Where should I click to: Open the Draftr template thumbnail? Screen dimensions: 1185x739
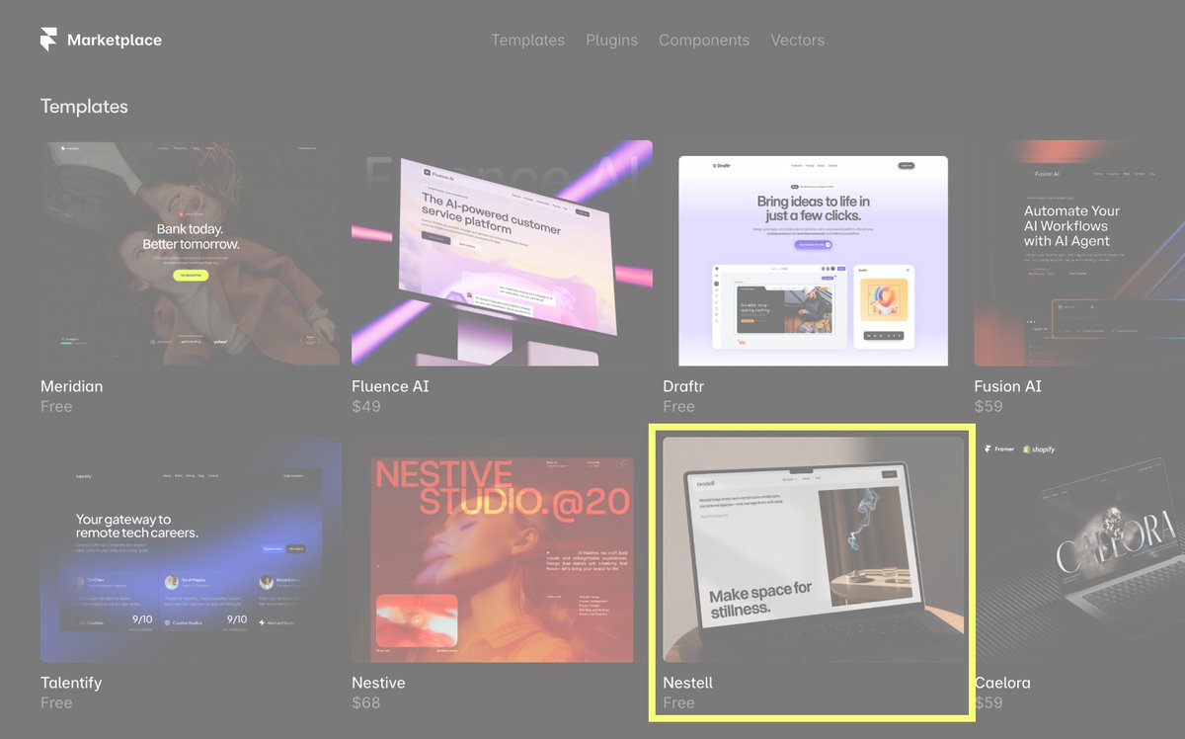[814, 253]
